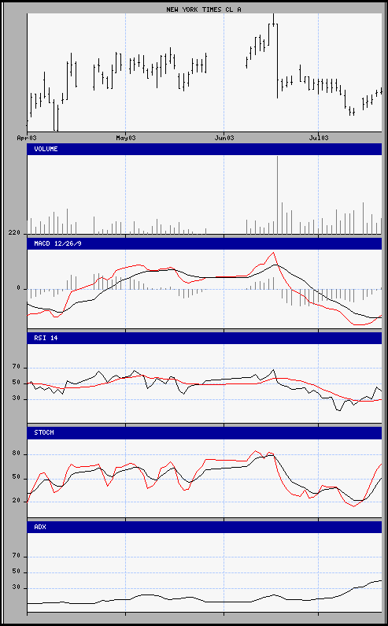Screen dimensions: 388x626
Task: Select the ADX panel header
Action: tap(205, 527)
